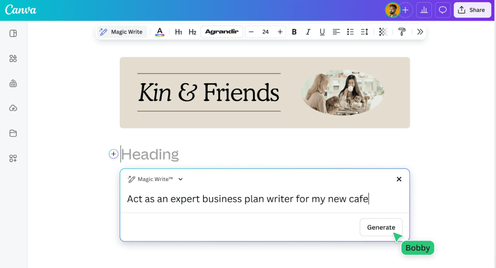Open line spacing options
This screenshot has width=496, height=268.
click(x=365, y=32)
